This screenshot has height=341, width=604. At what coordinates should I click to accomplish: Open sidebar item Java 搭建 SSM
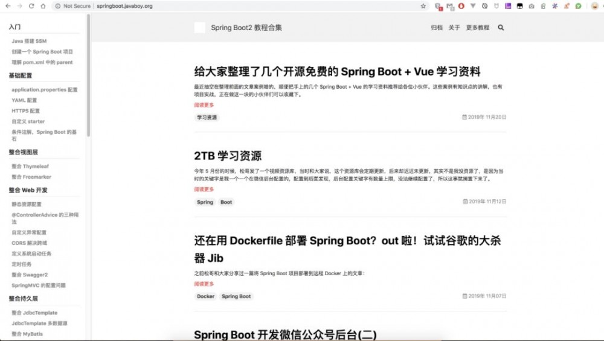click(x=29, y=41)
